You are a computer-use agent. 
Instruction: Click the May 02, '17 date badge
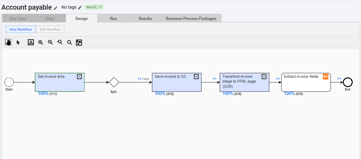pos(94,7)
